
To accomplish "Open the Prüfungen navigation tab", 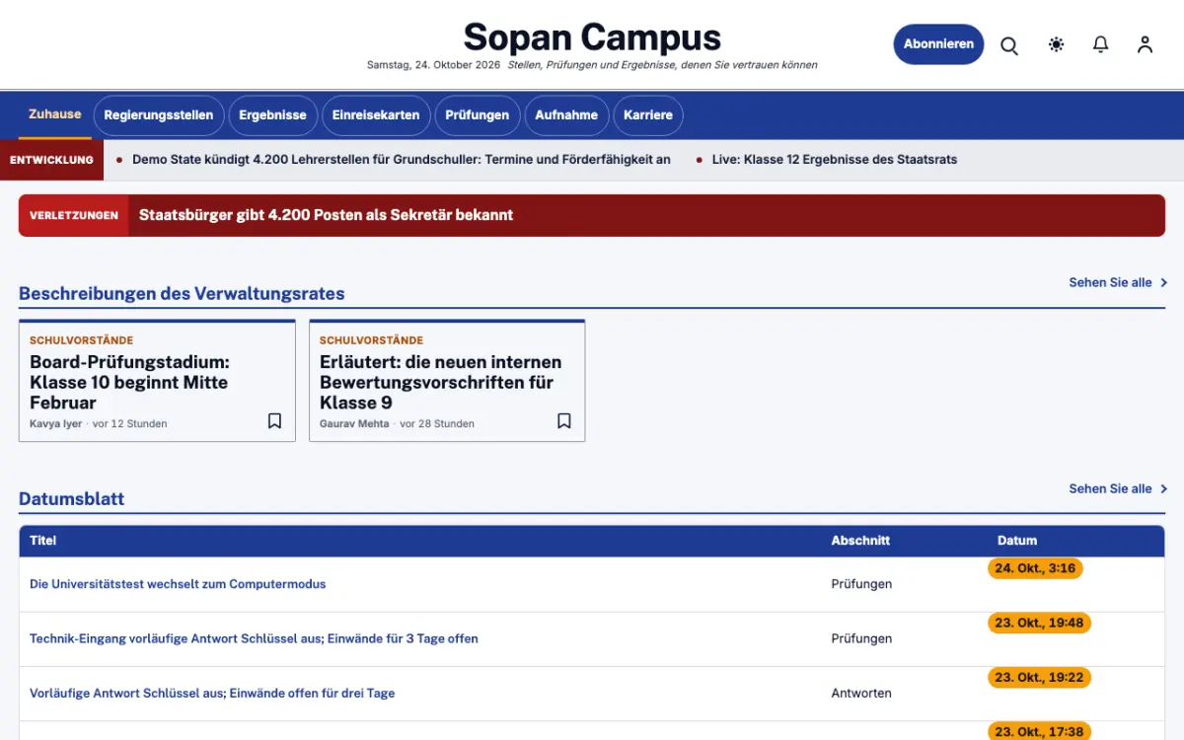I will point(478,115).
